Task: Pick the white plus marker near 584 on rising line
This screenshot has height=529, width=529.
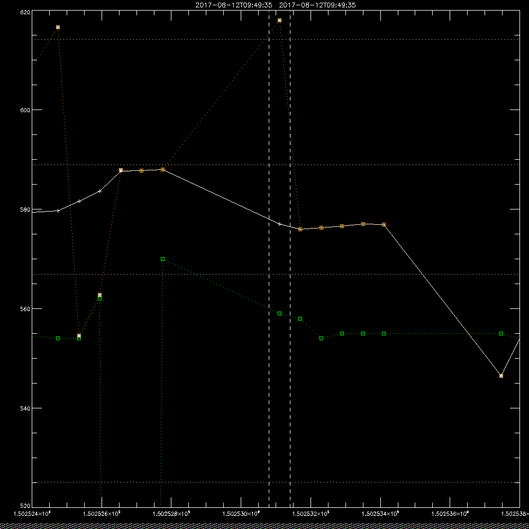Action: (x=99, y=191)
